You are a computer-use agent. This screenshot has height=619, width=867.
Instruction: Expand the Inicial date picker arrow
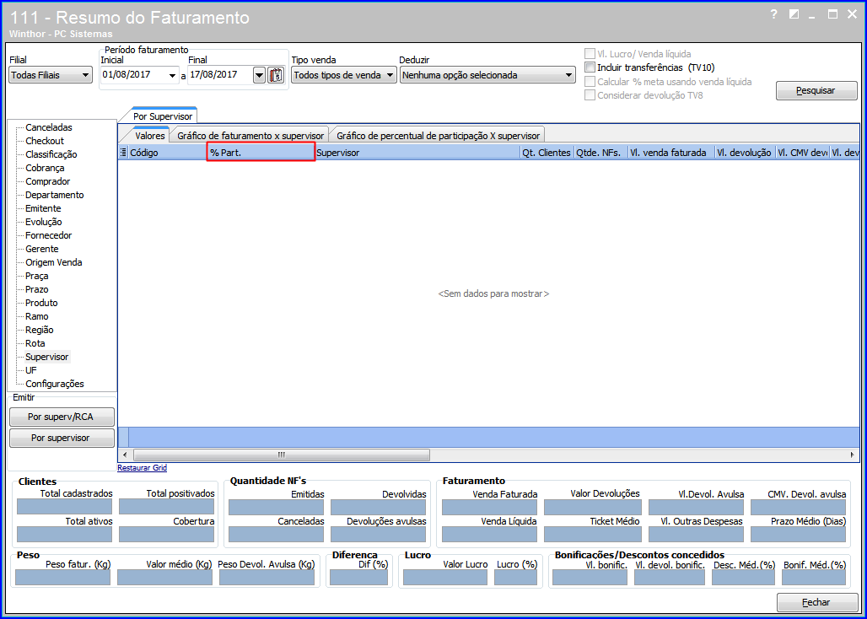coord(172,75)
